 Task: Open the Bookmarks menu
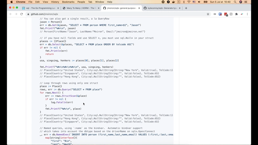pos(68,2)
